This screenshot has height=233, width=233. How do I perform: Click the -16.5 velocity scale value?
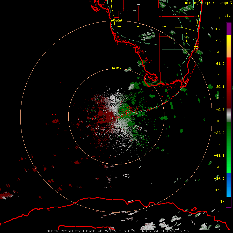click(219, 121)
